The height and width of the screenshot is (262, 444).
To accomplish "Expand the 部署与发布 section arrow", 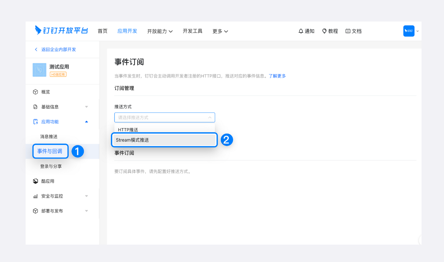I will [x=87, y=211].
